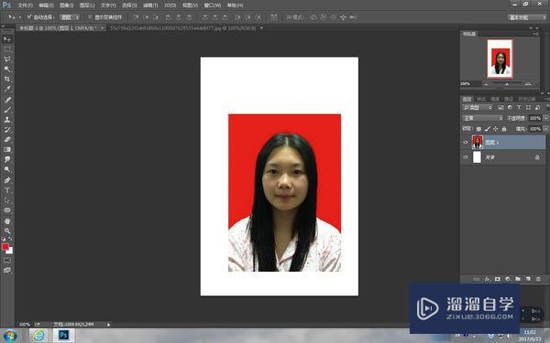Select the Crop tool
The height and width of the screenshot is (343, 550).
[7, 79]
